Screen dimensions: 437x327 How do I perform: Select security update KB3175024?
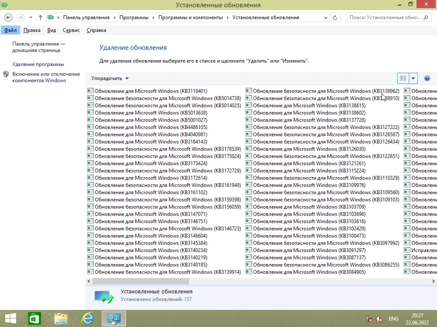(164, 156)
